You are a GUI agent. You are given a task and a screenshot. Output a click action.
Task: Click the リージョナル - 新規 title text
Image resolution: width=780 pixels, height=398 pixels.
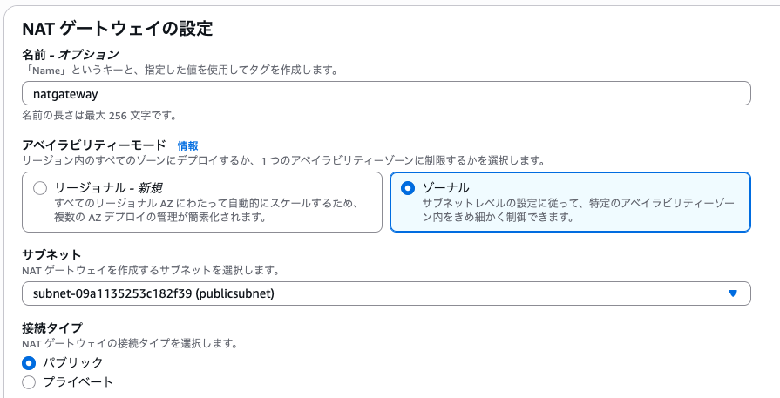[x=108, y=188]
